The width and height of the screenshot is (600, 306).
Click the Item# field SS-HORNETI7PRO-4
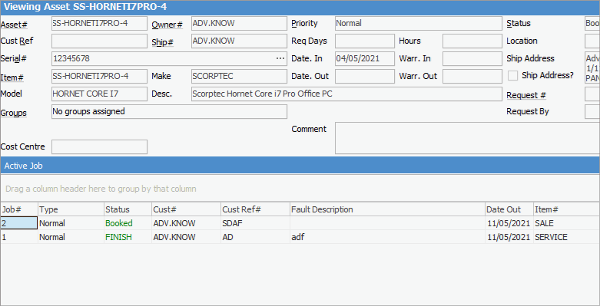point(99,76)
